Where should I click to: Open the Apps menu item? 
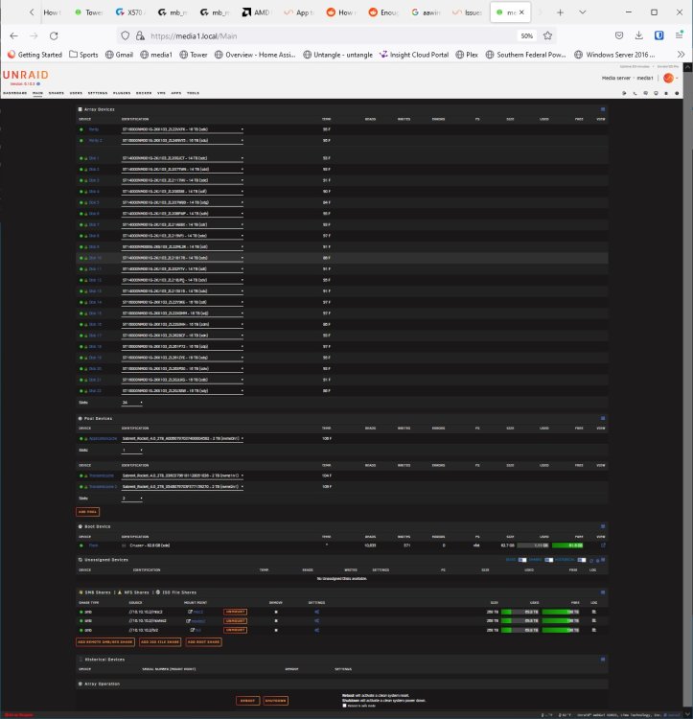click(x=176, y=93)
